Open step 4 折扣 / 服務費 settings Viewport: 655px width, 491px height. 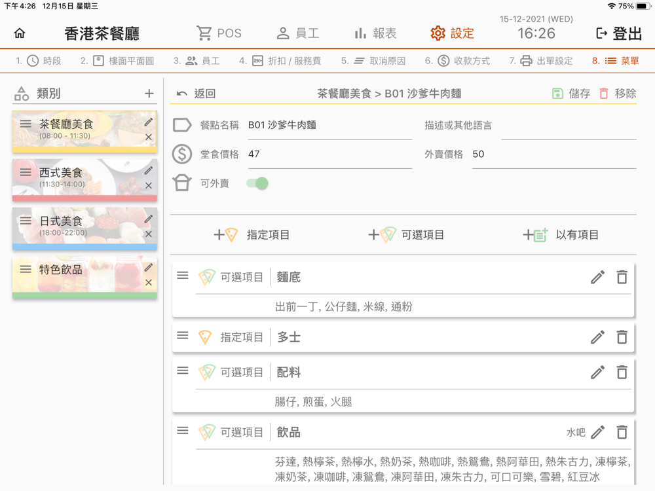click(280, 61)
